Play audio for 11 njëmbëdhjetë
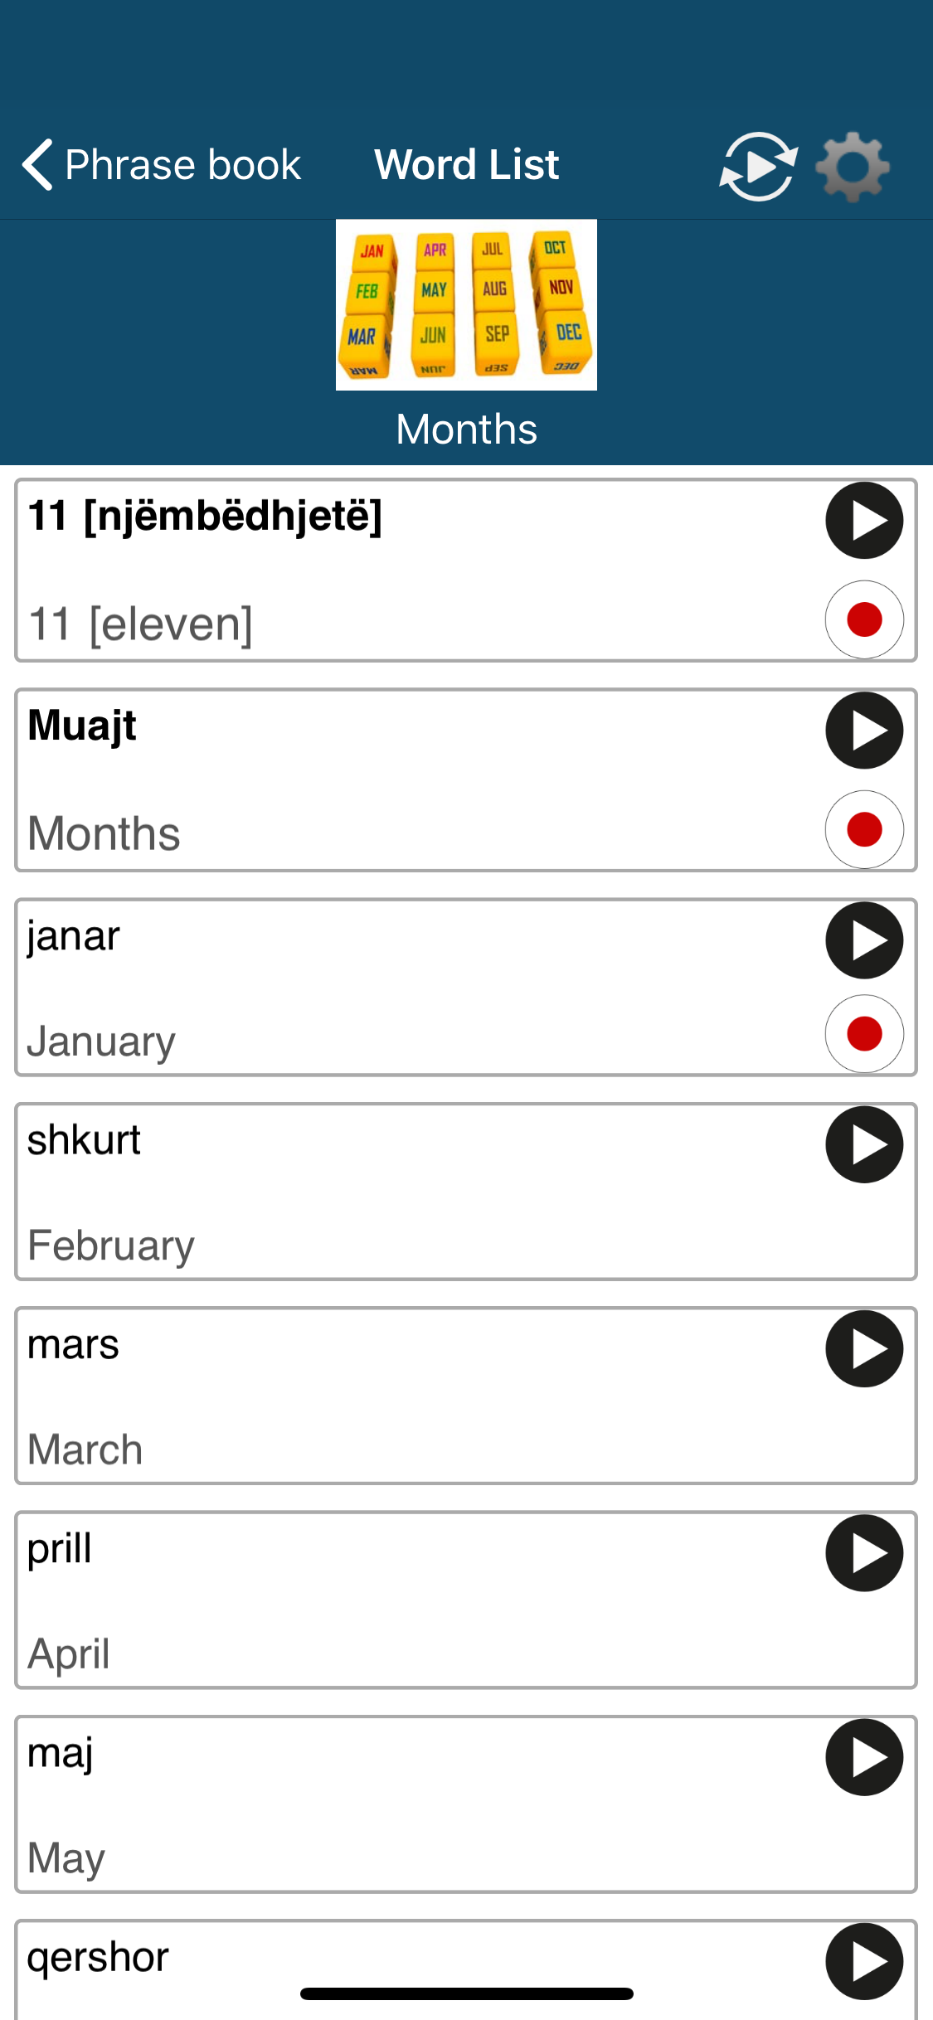933x2020 pixels. (x=864, y=521)
